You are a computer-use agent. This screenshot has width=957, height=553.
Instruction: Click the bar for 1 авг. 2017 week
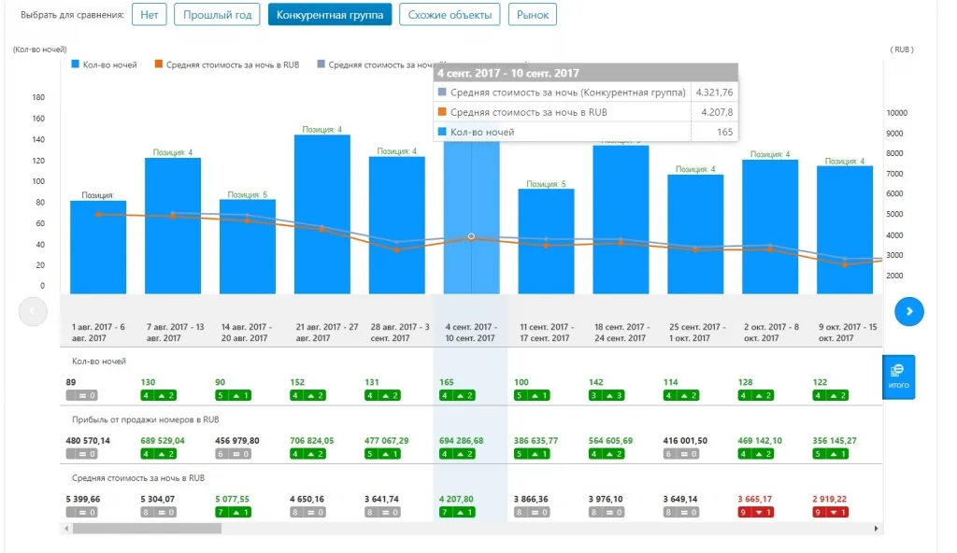[x=98, y=248]
